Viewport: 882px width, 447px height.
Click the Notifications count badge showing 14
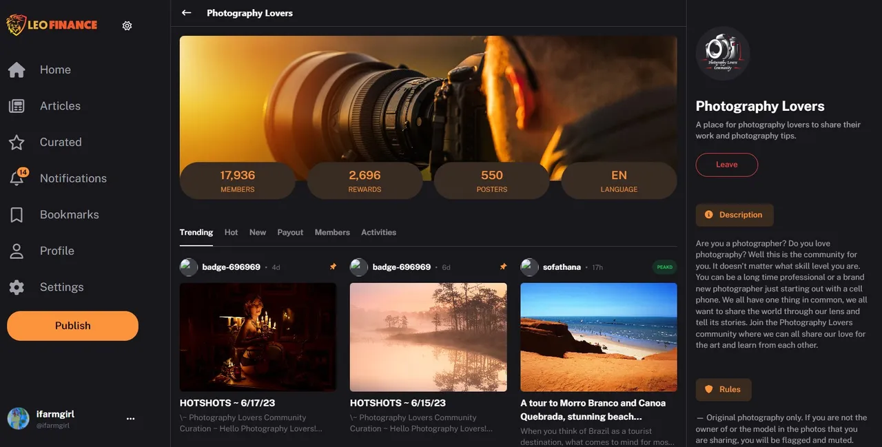[x=23, y=172]
